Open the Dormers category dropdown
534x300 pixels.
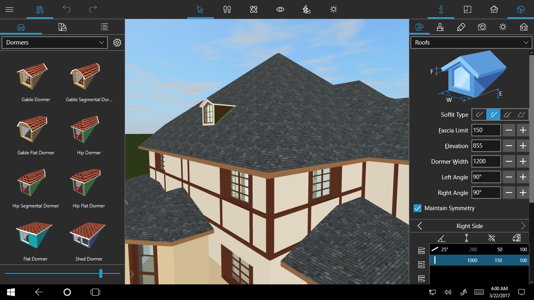(x=54, y=43)
